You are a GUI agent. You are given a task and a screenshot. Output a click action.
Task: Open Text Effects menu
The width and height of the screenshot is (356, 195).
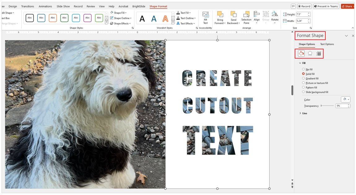[186, 23]
